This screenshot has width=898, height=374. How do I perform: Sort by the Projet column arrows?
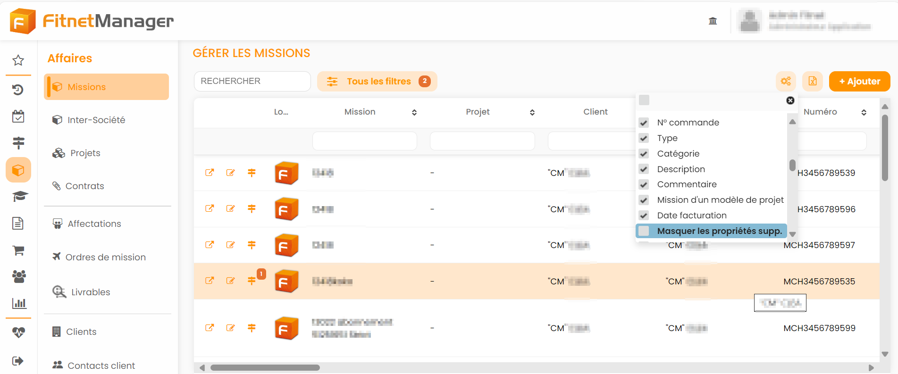[532, 112]
